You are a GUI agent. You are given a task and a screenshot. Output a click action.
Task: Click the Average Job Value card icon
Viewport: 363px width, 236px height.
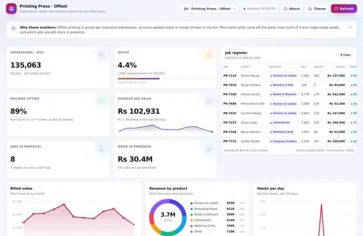pyautogui.click(x=209, y=101)
